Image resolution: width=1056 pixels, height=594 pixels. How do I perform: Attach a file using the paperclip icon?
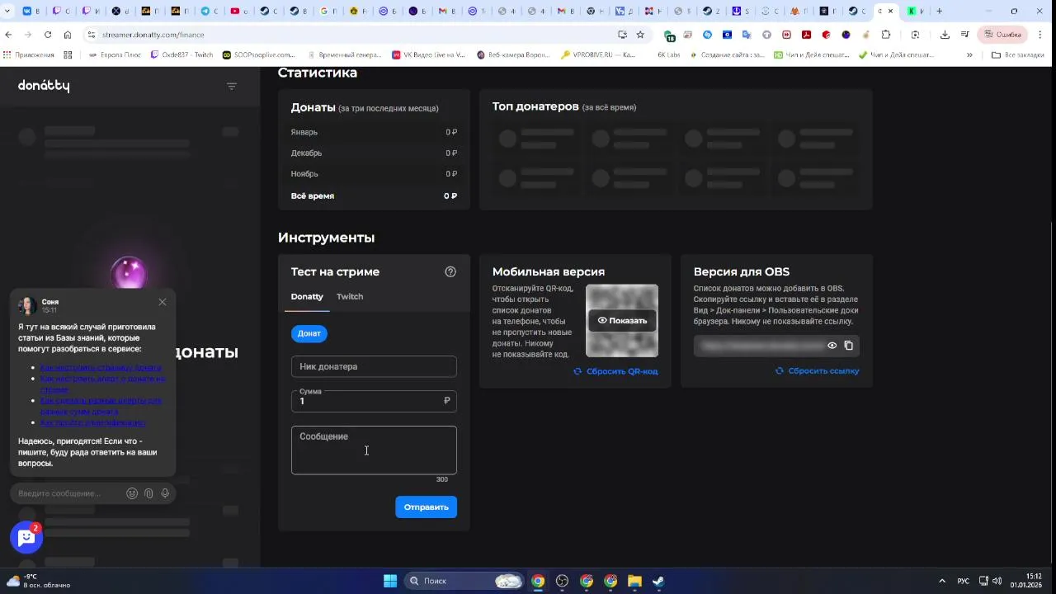[148, 493]
